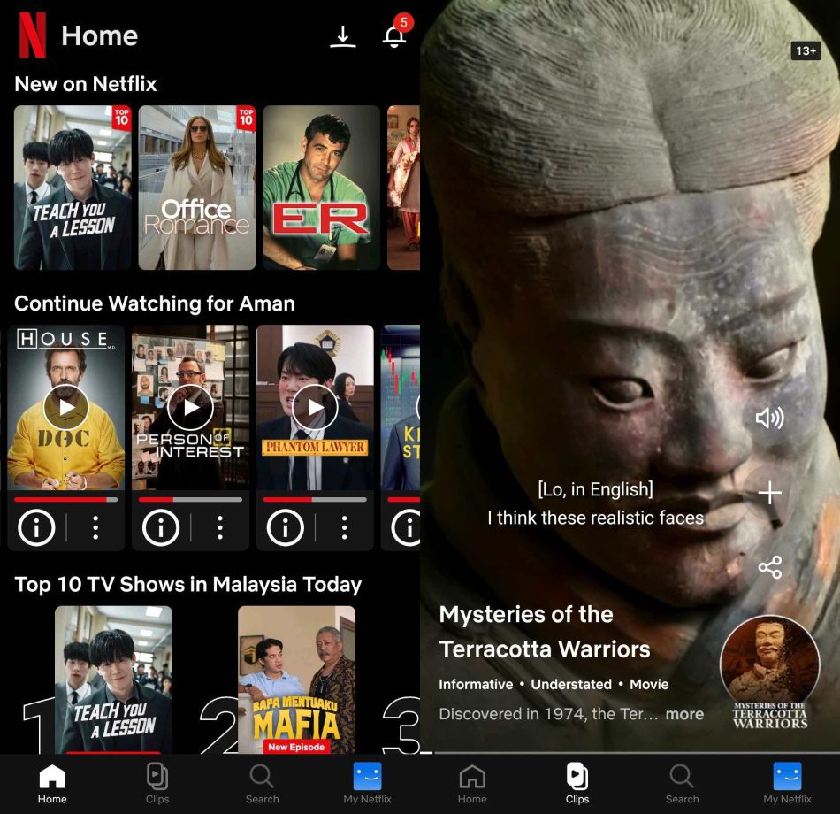Tap the Mysteries of the Terracotta Warriors title
Viewport: 840px width, 814px height.
(x=545, y=632)
